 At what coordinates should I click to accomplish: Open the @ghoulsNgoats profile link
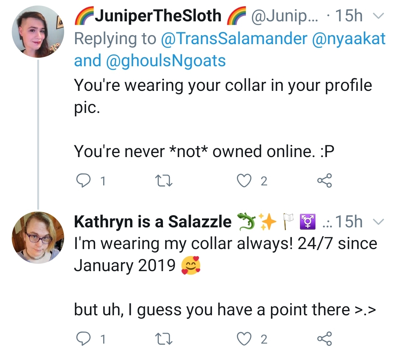coord(166,61)
